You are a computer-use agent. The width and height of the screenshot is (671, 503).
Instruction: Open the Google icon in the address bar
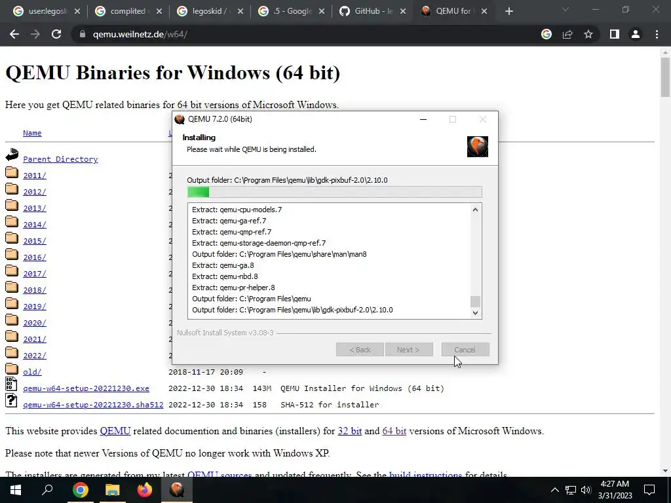546,34
